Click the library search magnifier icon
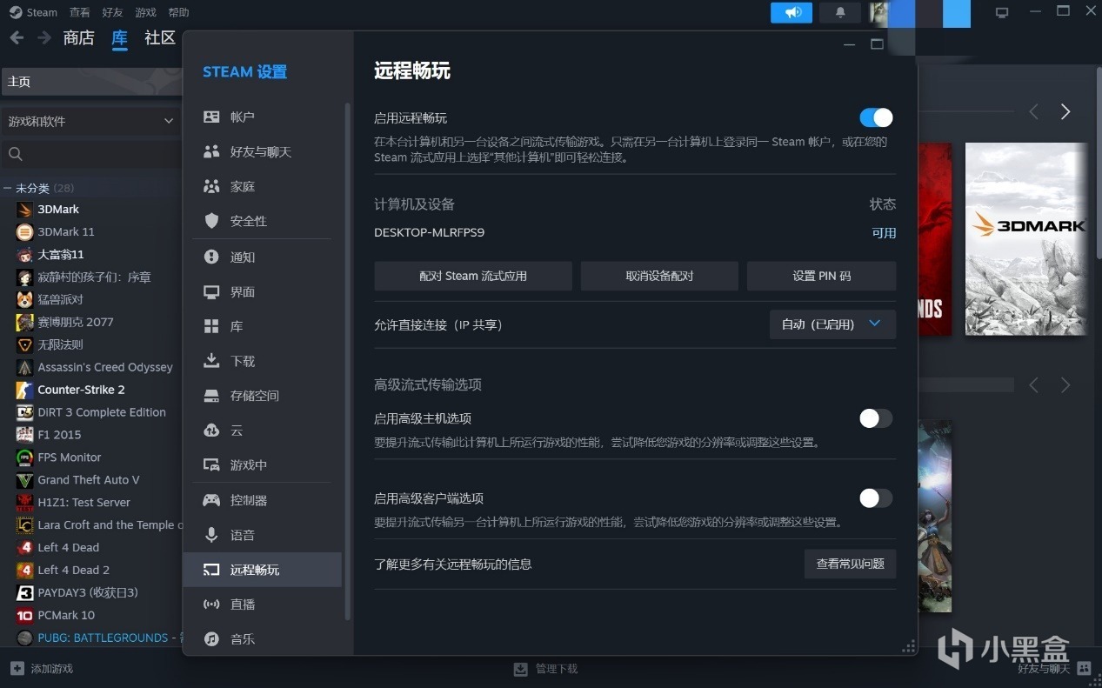Image resolution: width=1102 pixels, height=688 pixels. tap(15, 154)
